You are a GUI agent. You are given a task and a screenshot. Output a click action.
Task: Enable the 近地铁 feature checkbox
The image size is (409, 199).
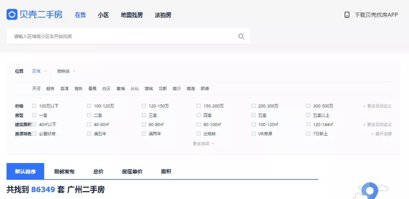pos(199,134)
